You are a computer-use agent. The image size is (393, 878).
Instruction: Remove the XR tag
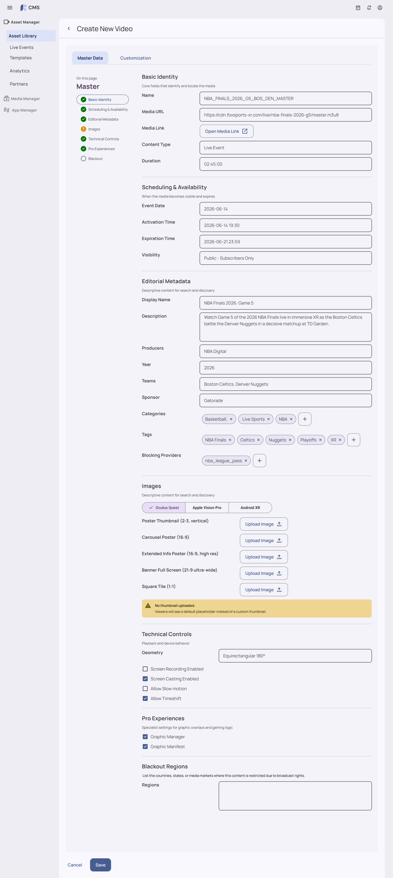coord(340,440)
